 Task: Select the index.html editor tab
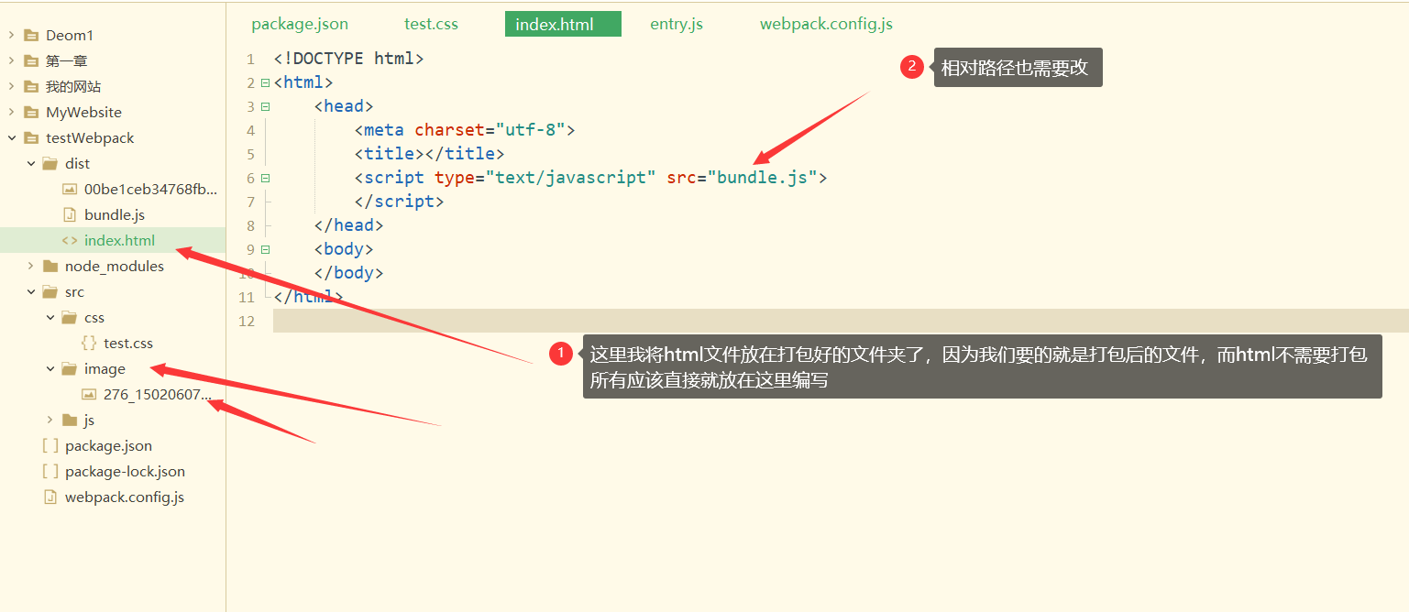tap(563, 24)
